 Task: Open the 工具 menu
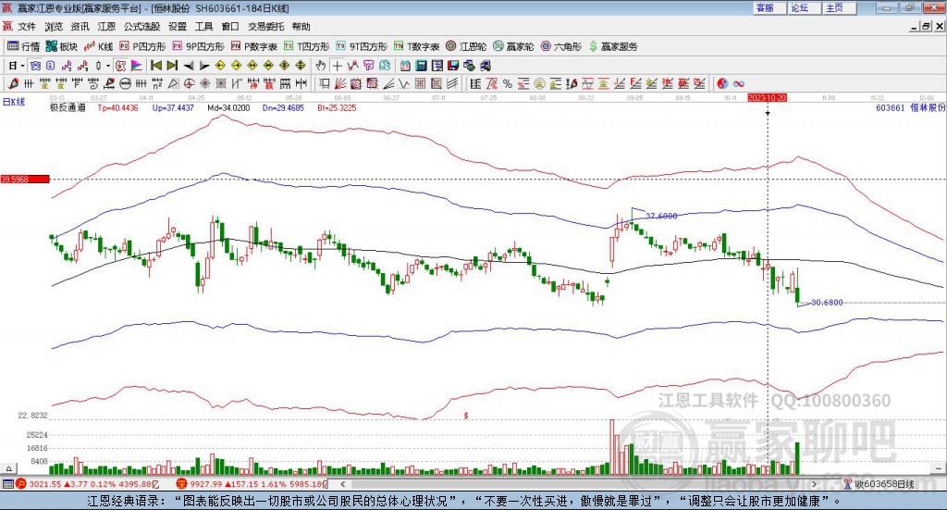(x=204, y=27)
